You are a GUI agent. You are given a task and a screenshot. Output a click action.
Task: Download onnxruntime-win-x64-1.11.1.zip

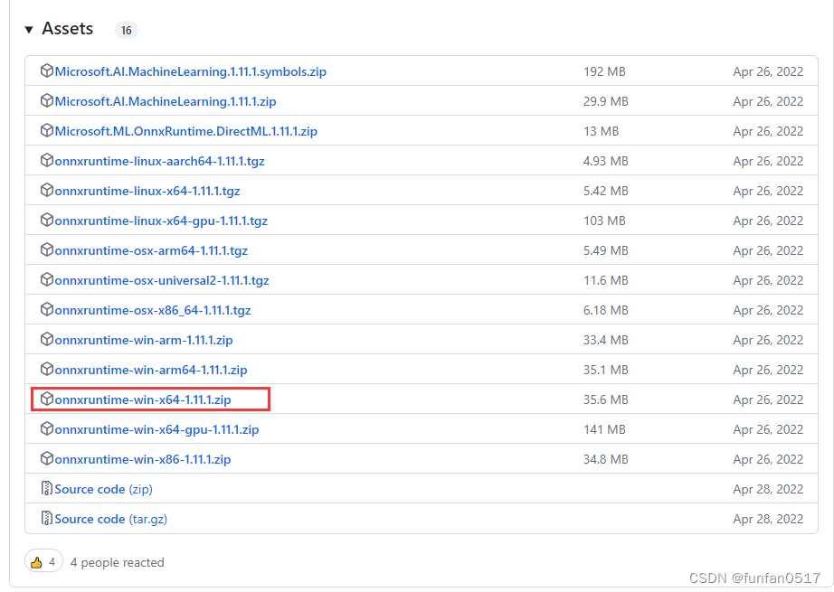[x=143, y=399]
